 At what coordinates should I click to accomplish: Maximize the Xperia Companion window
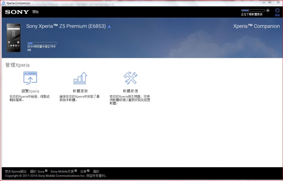tap(270, 2)
